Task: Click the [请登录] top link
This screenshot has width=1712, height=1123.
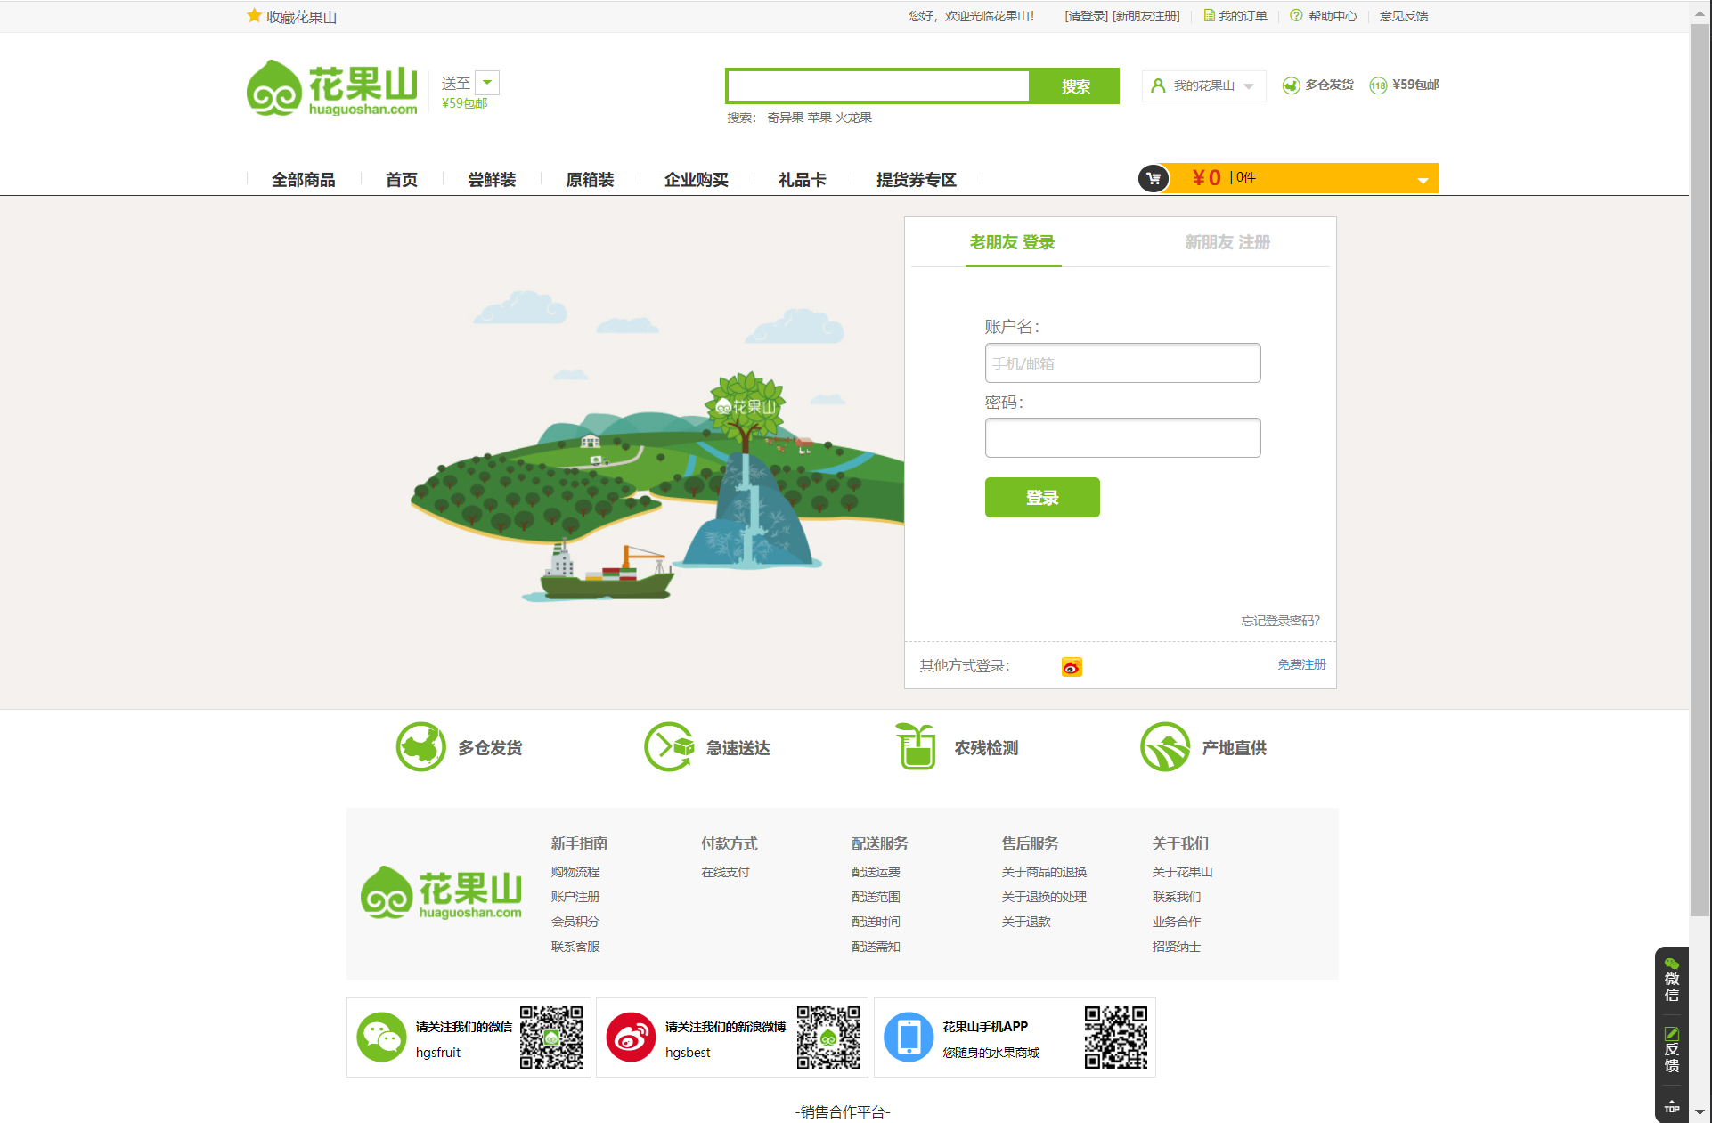Action: (1087, 16)
